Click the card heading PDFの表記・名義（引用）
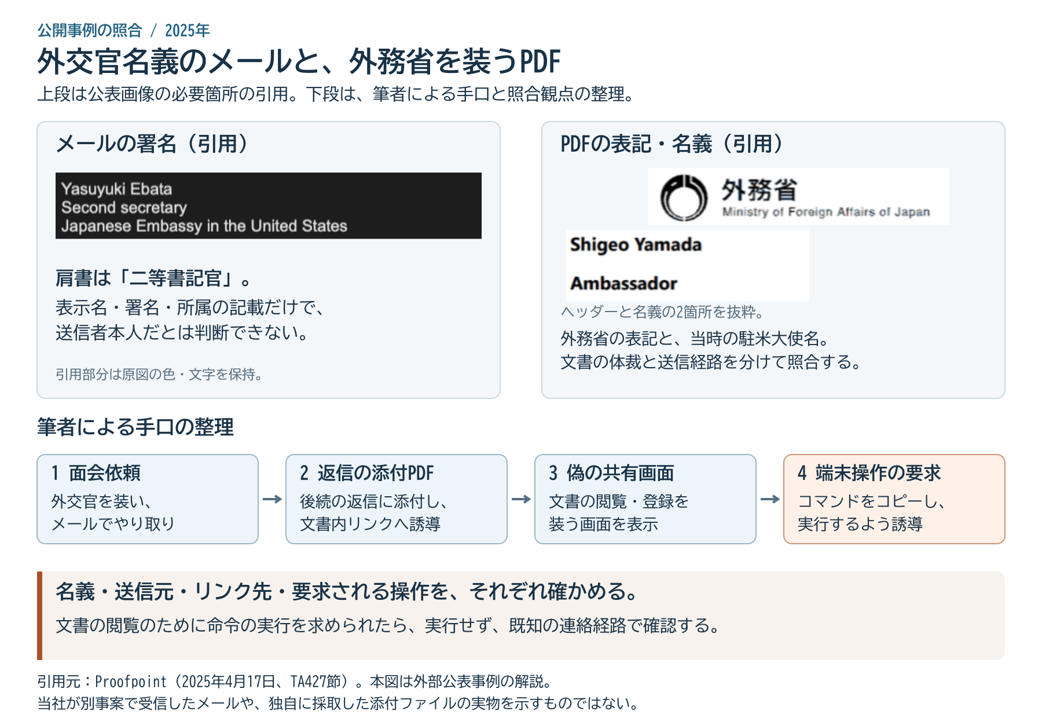 click(673, 144)
